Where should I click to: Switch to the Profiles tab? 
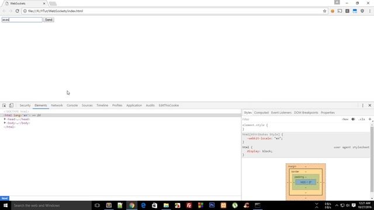pos(117,105)
